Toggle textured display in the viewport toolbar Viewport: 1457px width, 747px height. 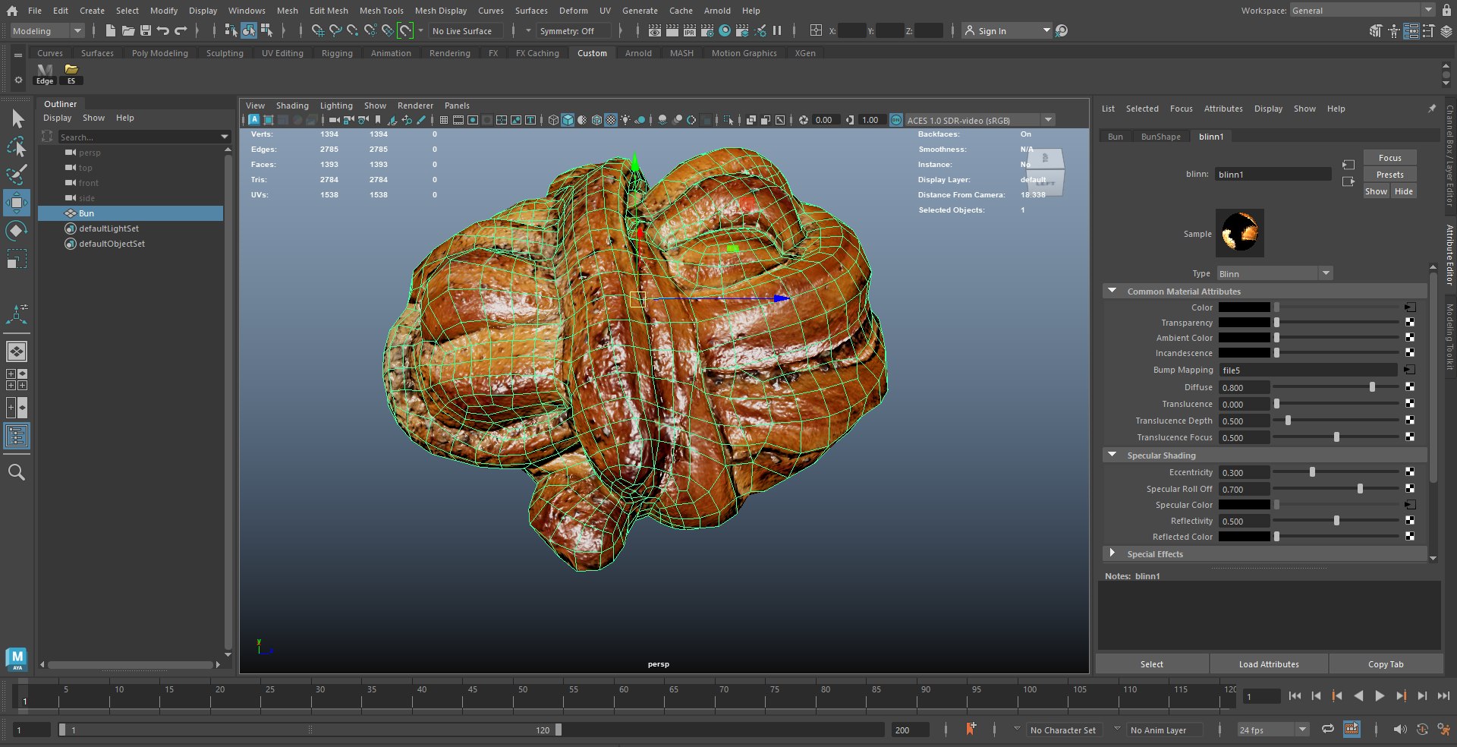pos(611,120)
